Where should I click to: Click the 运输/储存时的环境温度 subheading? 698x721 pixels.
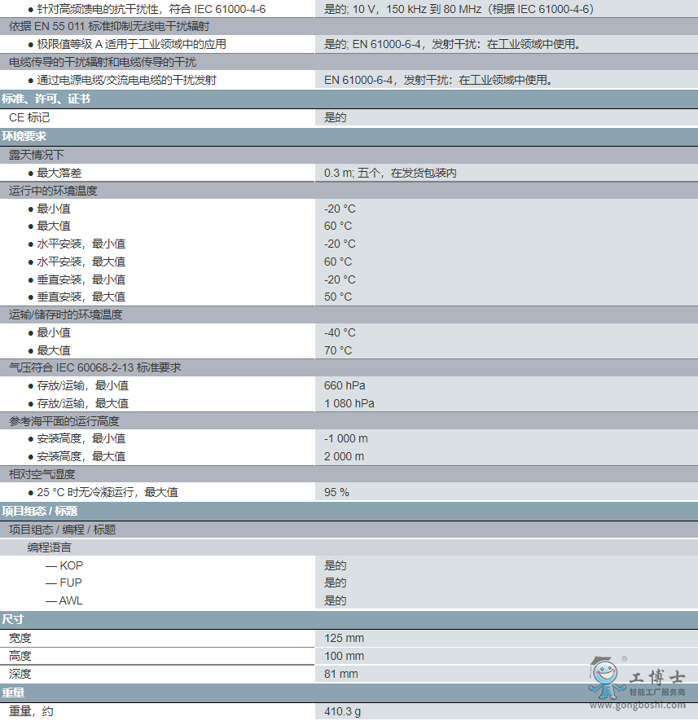tap(66, 314)
